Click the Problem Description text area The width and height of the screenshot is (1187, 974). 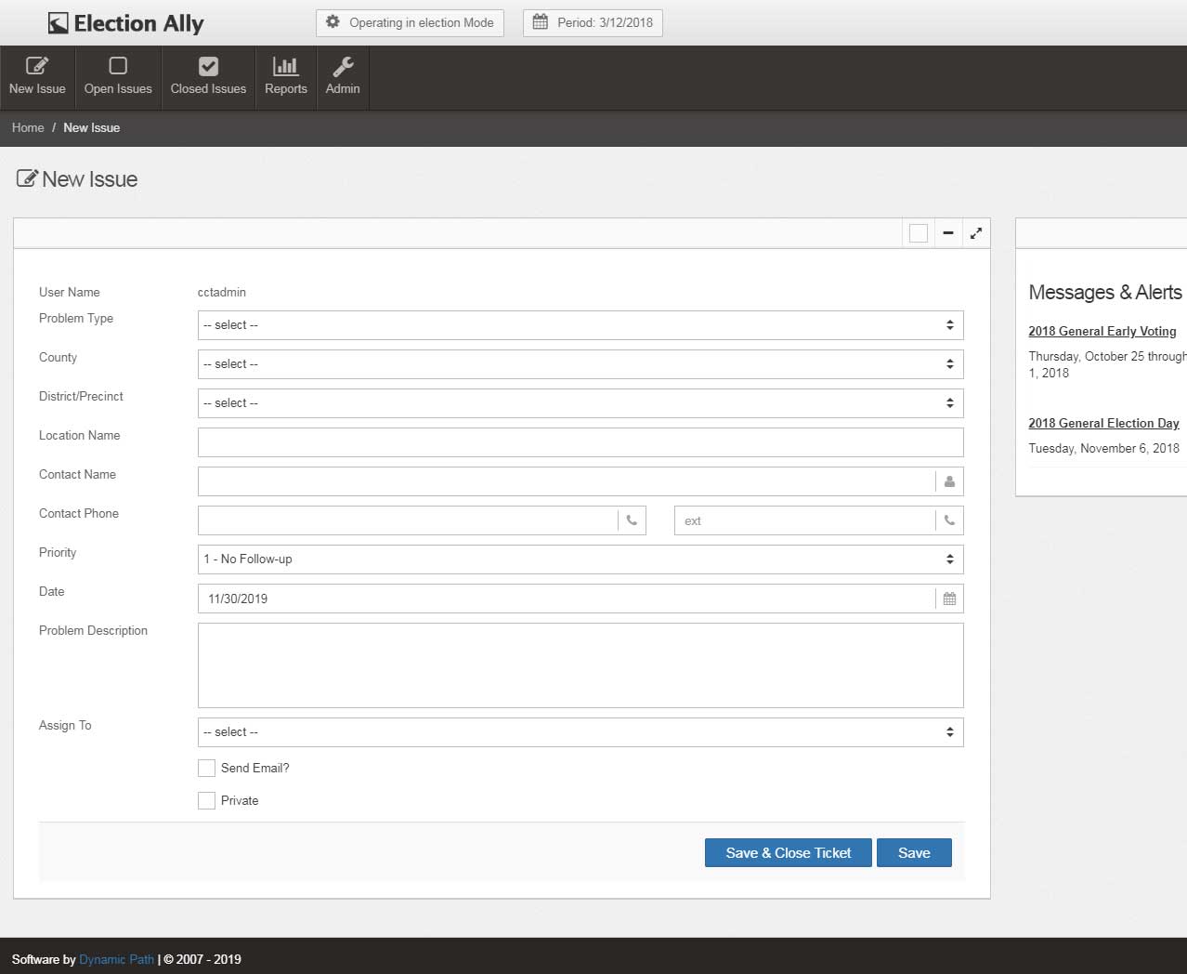pyautogui.click(x=580, y=665)
